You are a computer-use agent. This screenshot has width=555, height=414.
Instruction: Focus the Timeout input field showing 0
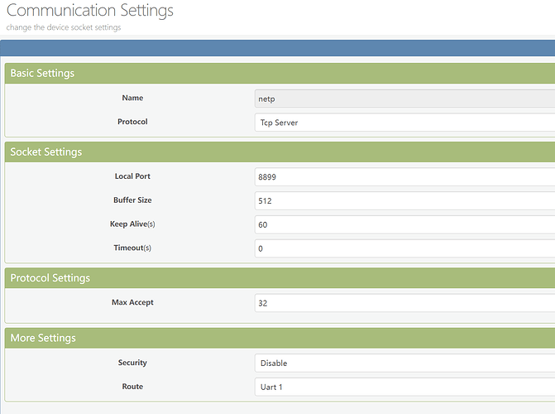coord(404,248)
